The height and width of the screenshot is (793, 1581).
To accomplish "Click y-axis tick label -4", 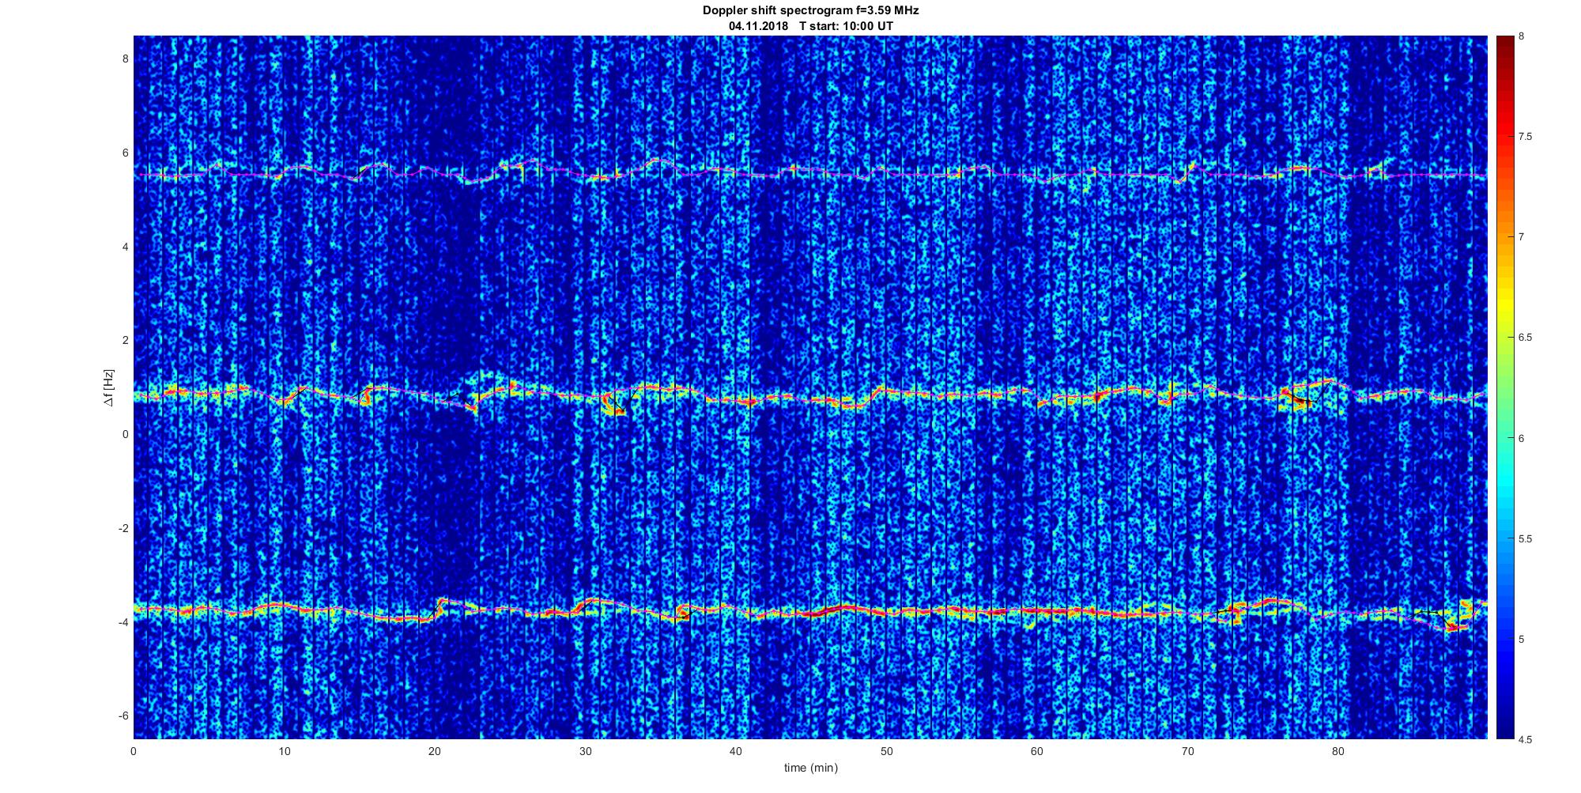I will point(123,622).
